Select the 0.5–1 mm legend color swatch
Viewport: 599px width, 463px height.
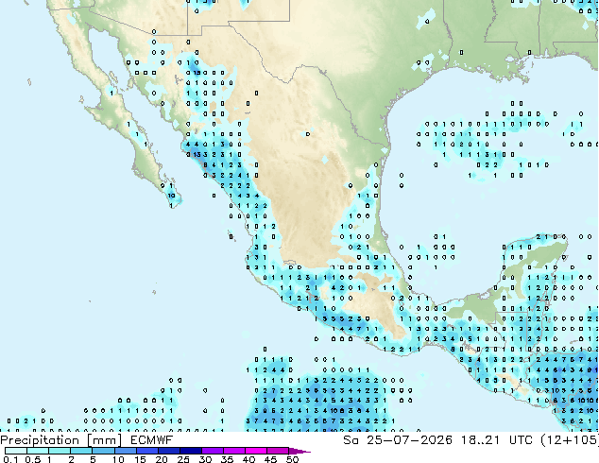coord(38,451)
